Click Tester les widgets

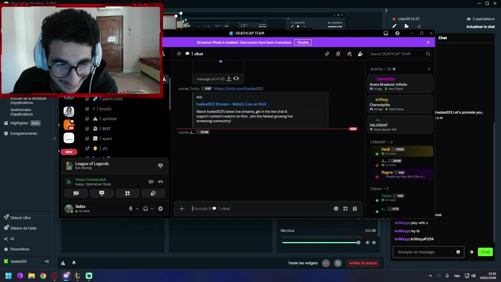[x=303, y=263]
